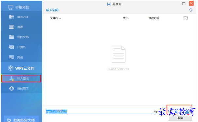
Task: Click the 最近访问 folder-clock icon
Action: point(12,17)
